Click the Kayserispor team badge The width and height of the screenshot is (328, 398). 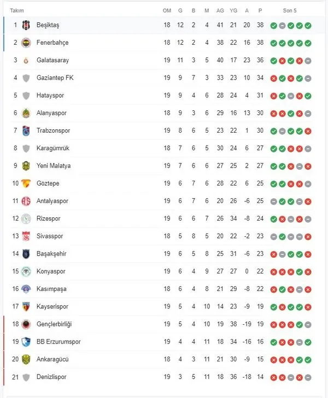pyautogui.click(x=26, y=306)
